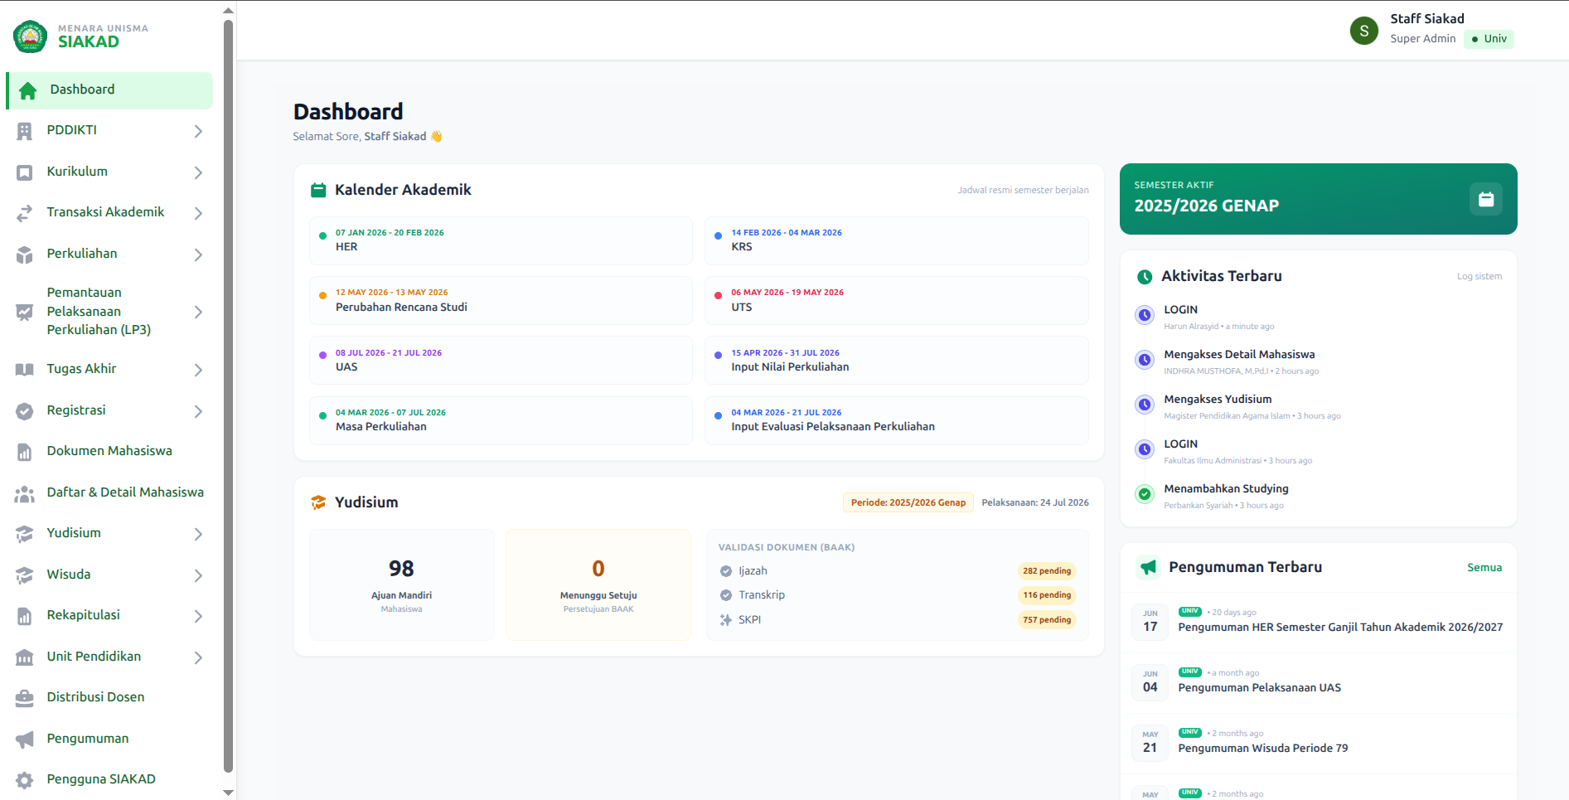This screenshot has height=800, width=1569.
Task: Click the Rekapitulasi report icon
Action: tap(25, 616)
